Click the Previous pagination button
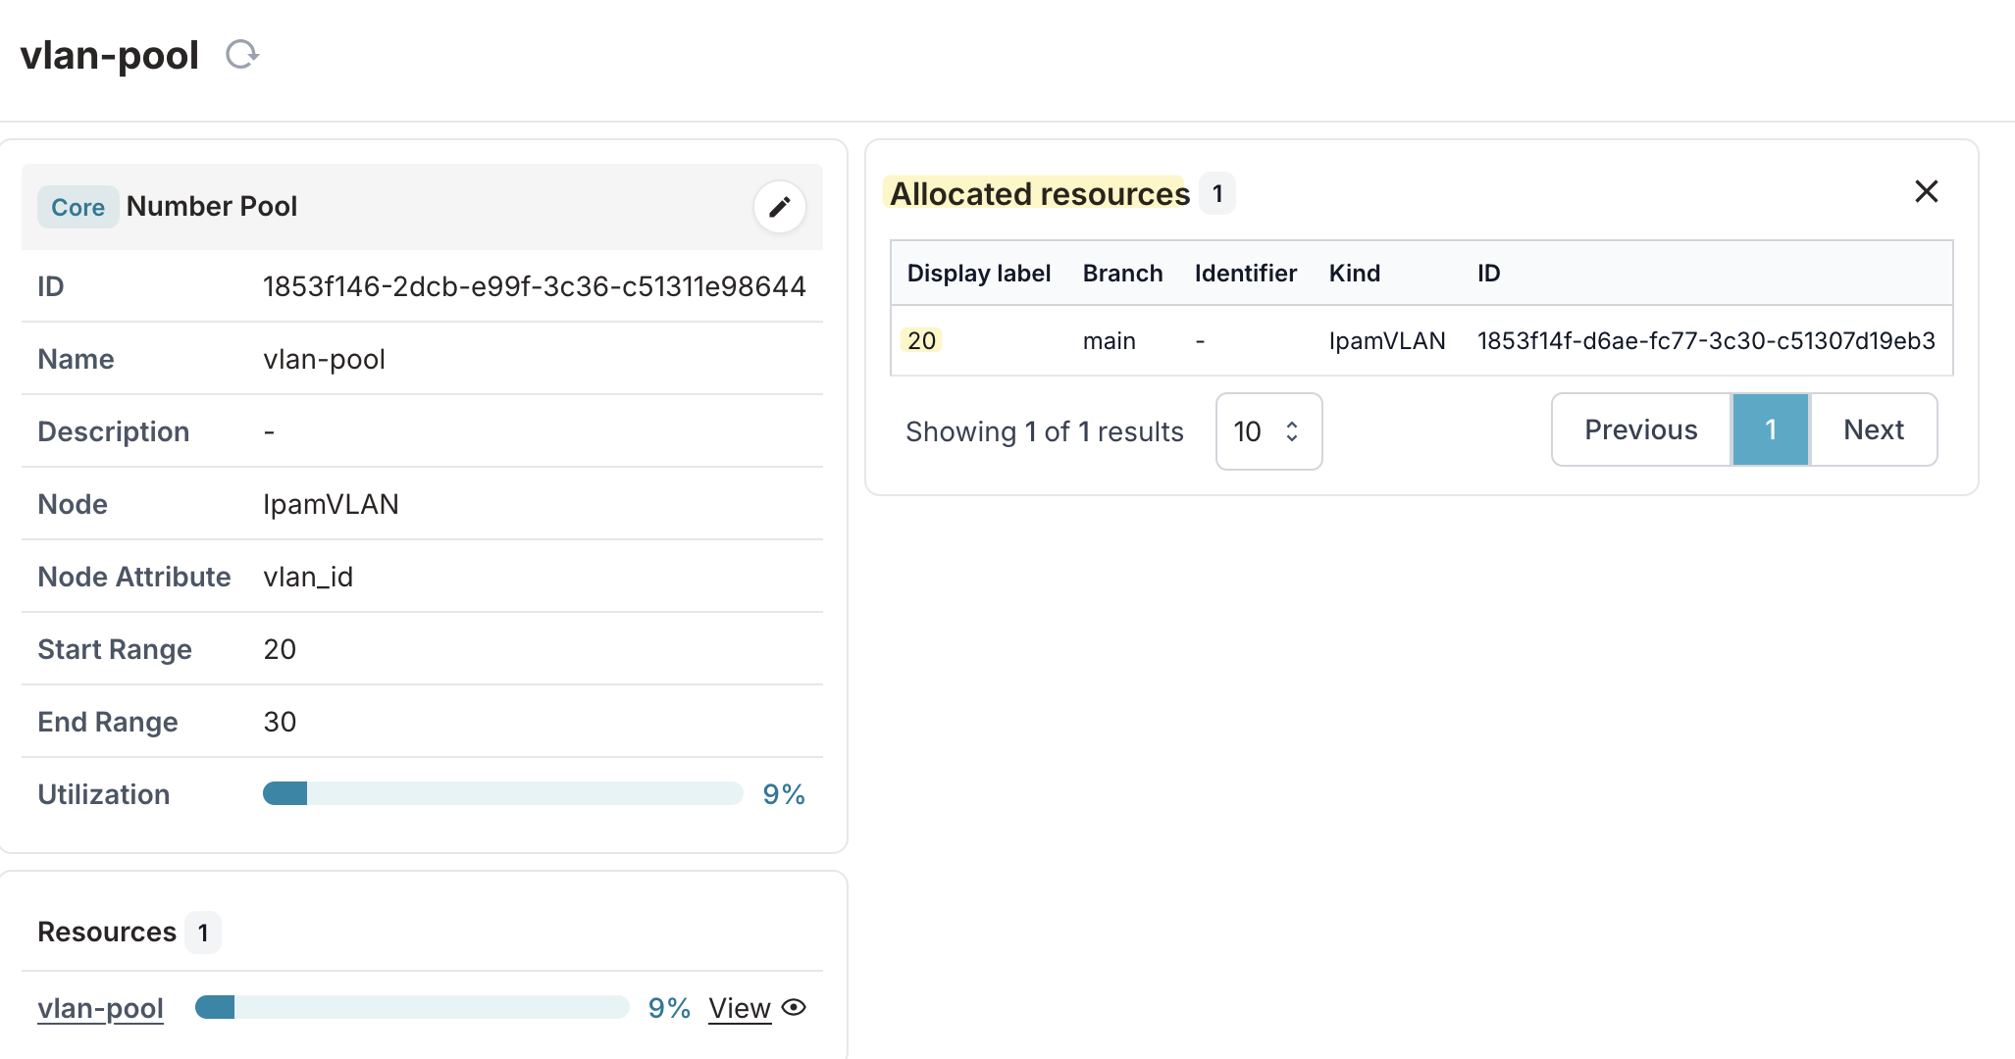This screenshot has height=1059, width=2015. click(1640, 429)
